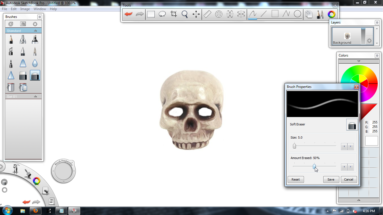Open brush properties sliders icon in Brushes
Image resolution: width=383 pixels, height=215 pixels.
click(x=23, y=24)
